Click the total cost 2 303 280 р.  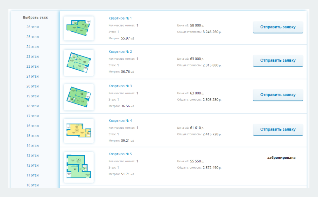(x=212, y=100)
